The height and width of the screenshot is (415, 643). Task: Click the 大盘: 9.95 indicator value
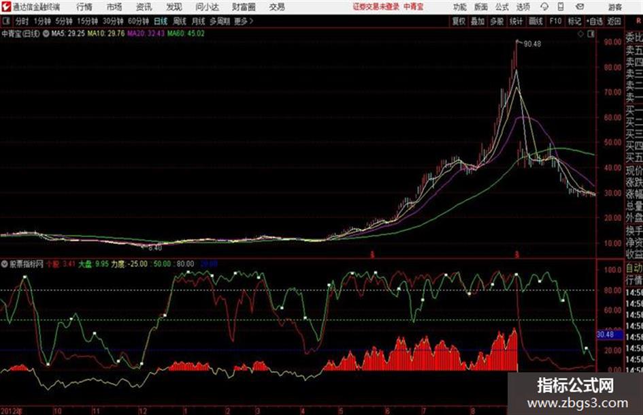click(93, 264)
